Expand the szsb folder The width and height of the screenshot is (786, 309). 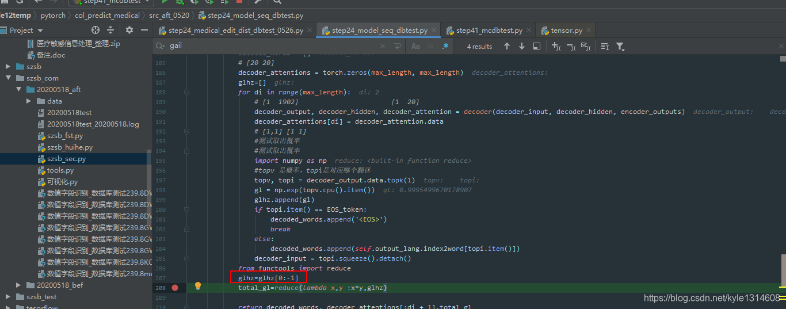[x=8, y=67]
